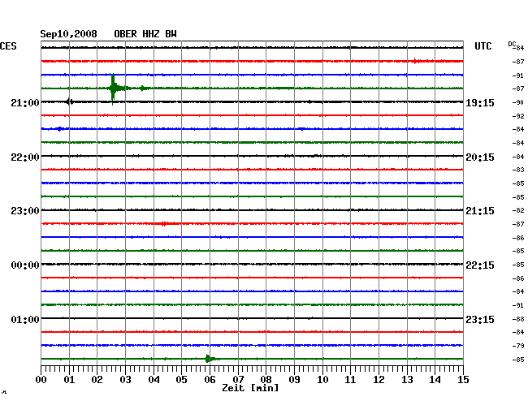
Task: Click the 03 minute axis tick label
Action: [125, 379]
